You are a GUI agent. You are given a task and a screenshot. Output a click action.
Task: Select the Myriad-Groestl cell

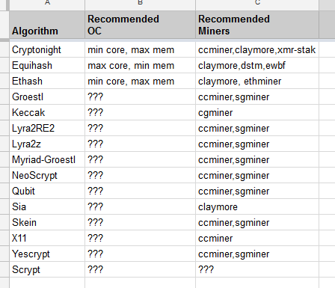point(47,159)
